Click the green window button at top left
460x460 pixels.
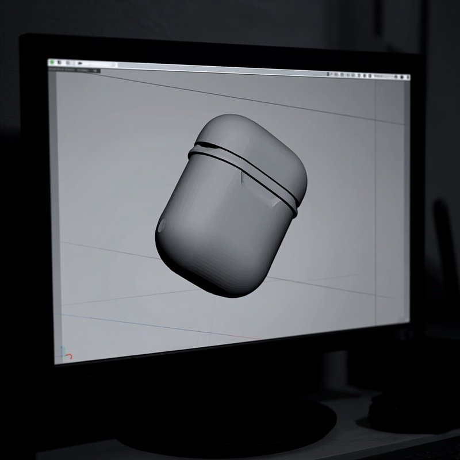point(52,62)
